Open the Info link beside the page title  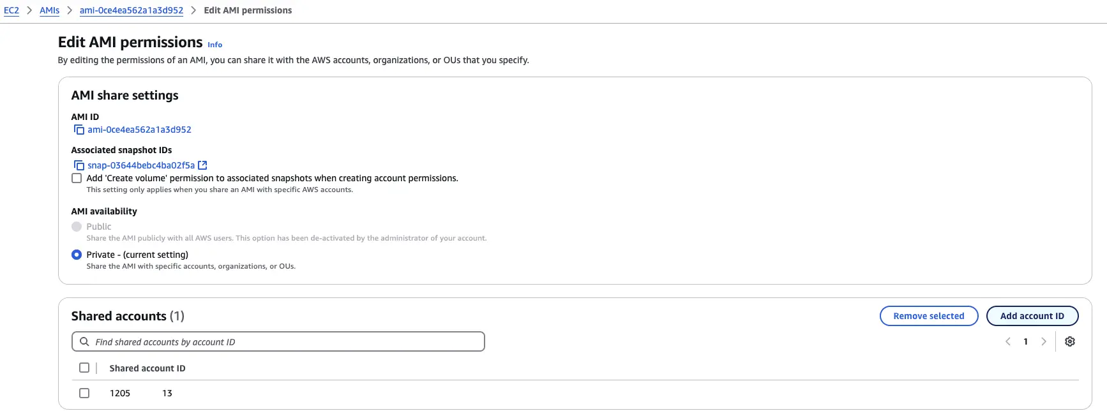tap(215, 45)
